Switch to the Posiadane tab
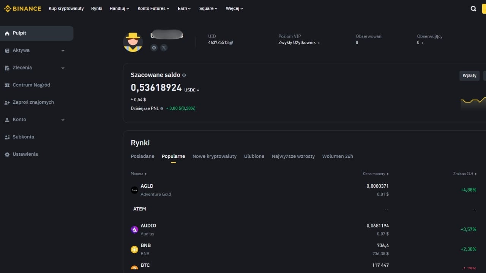The image size is (486, 273). [x=142, y=156]
